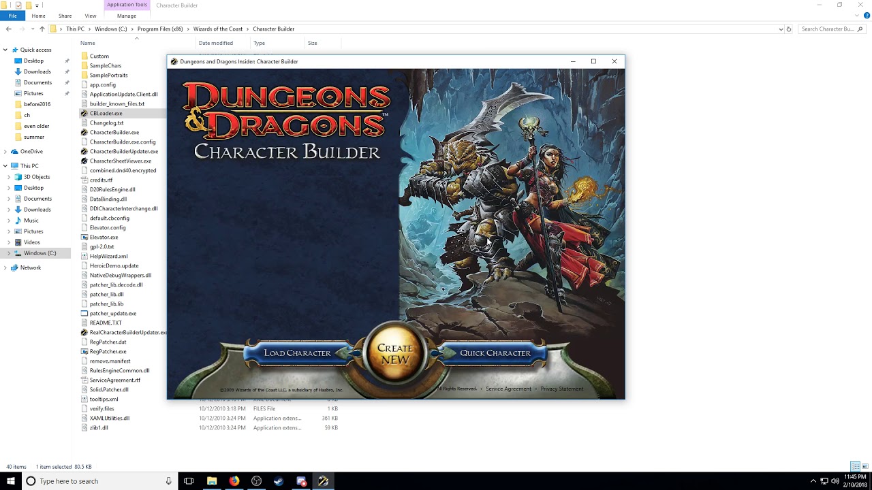This screenshot has width=872, height=490.
Task: Expand the Network tree node
Action: (5, 268)
